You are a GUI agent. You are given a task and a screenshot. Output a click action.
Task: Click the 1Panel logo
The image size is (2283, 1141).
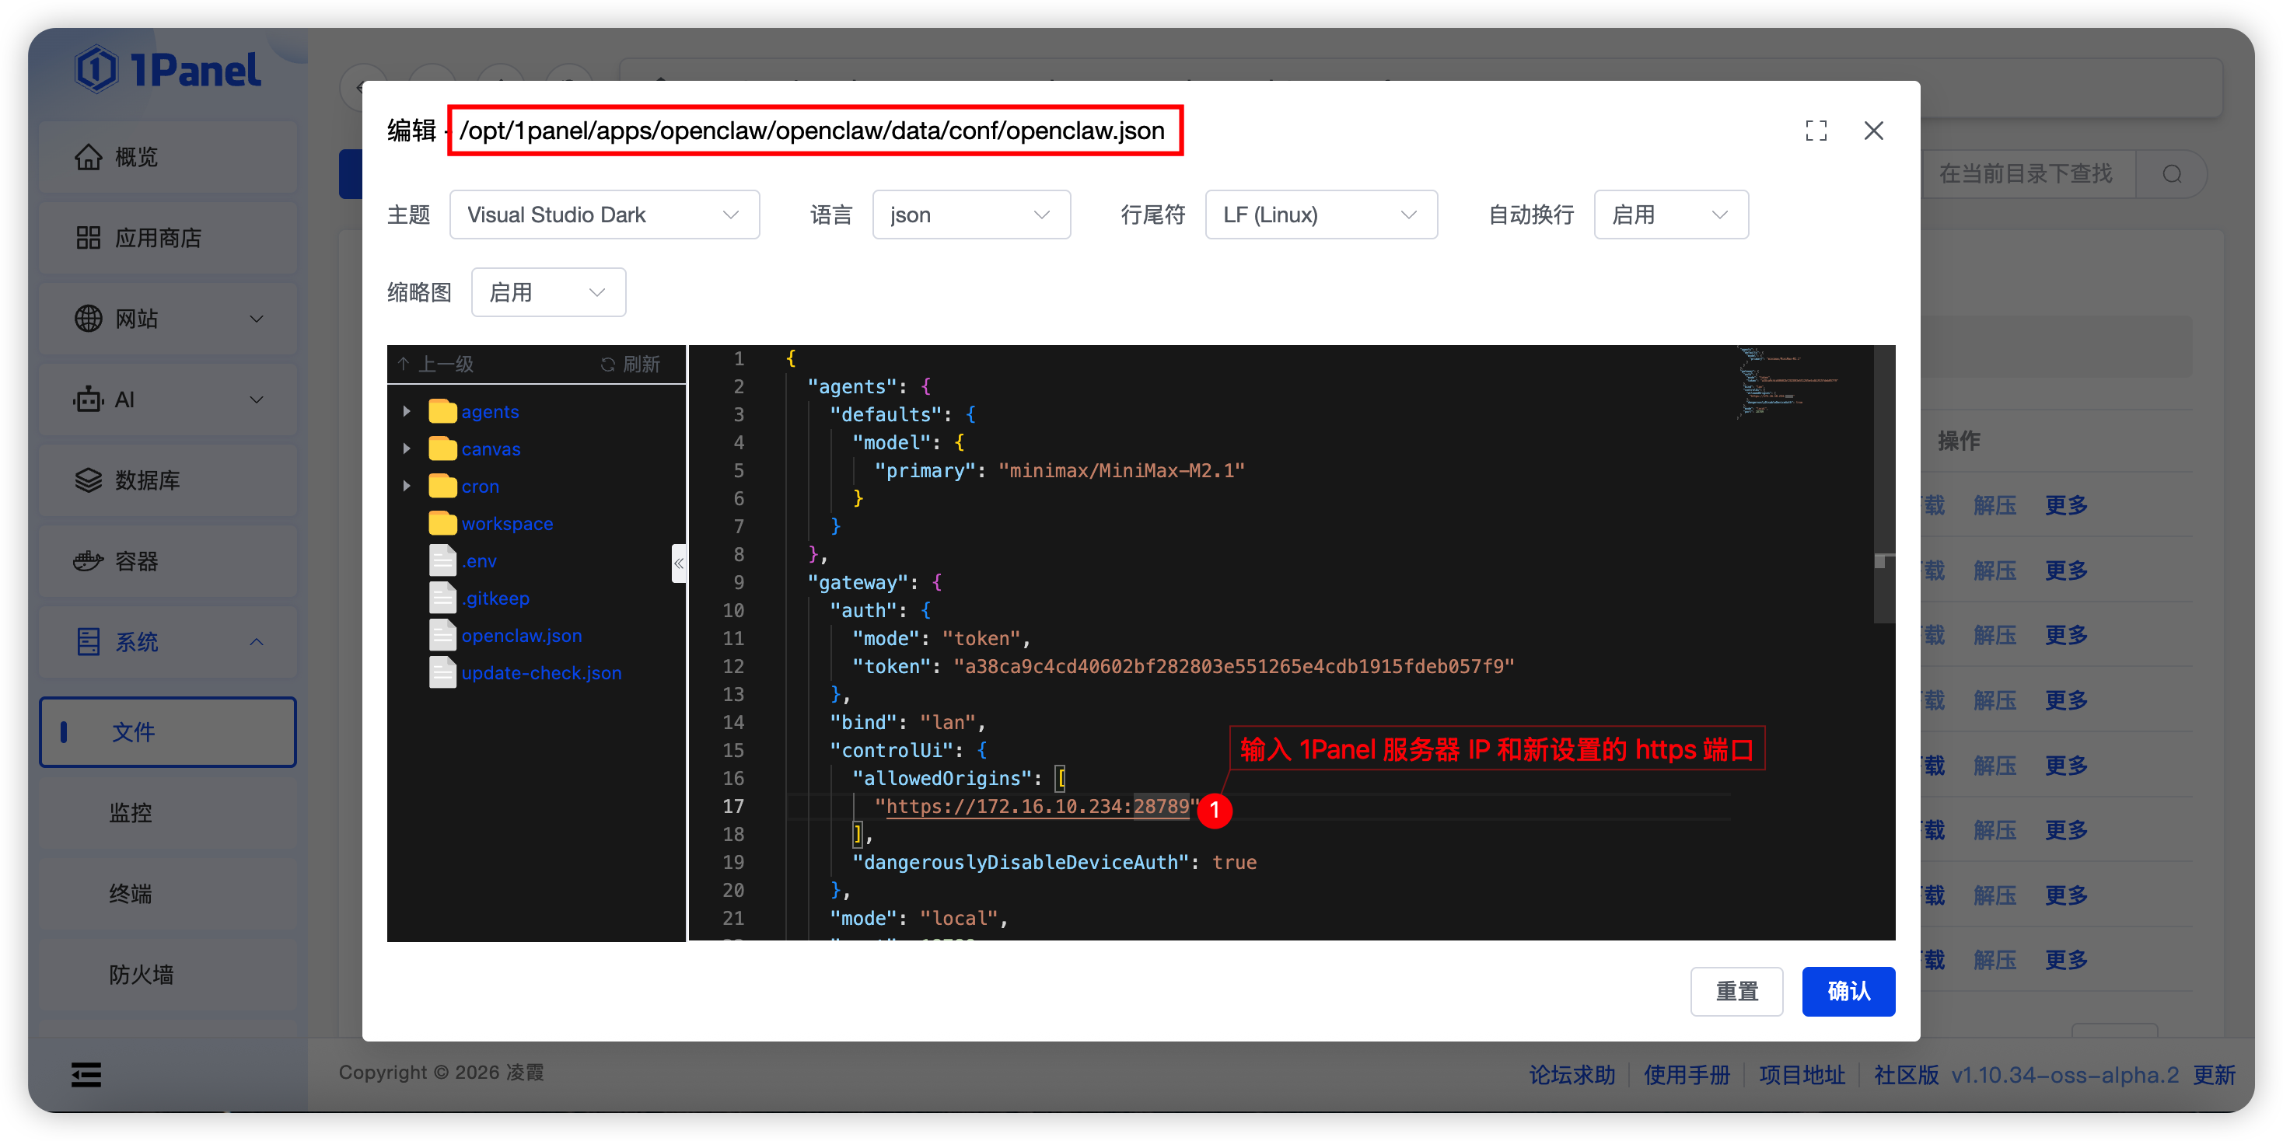[x=169, y=71]
